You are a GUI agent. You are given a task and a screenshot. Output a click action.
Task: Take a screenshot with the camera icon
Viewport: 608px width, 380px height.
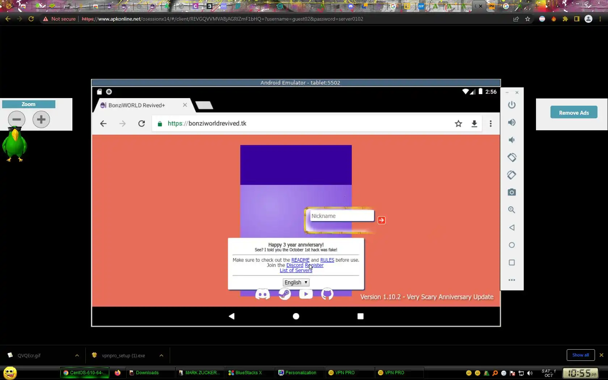(512, 192)
